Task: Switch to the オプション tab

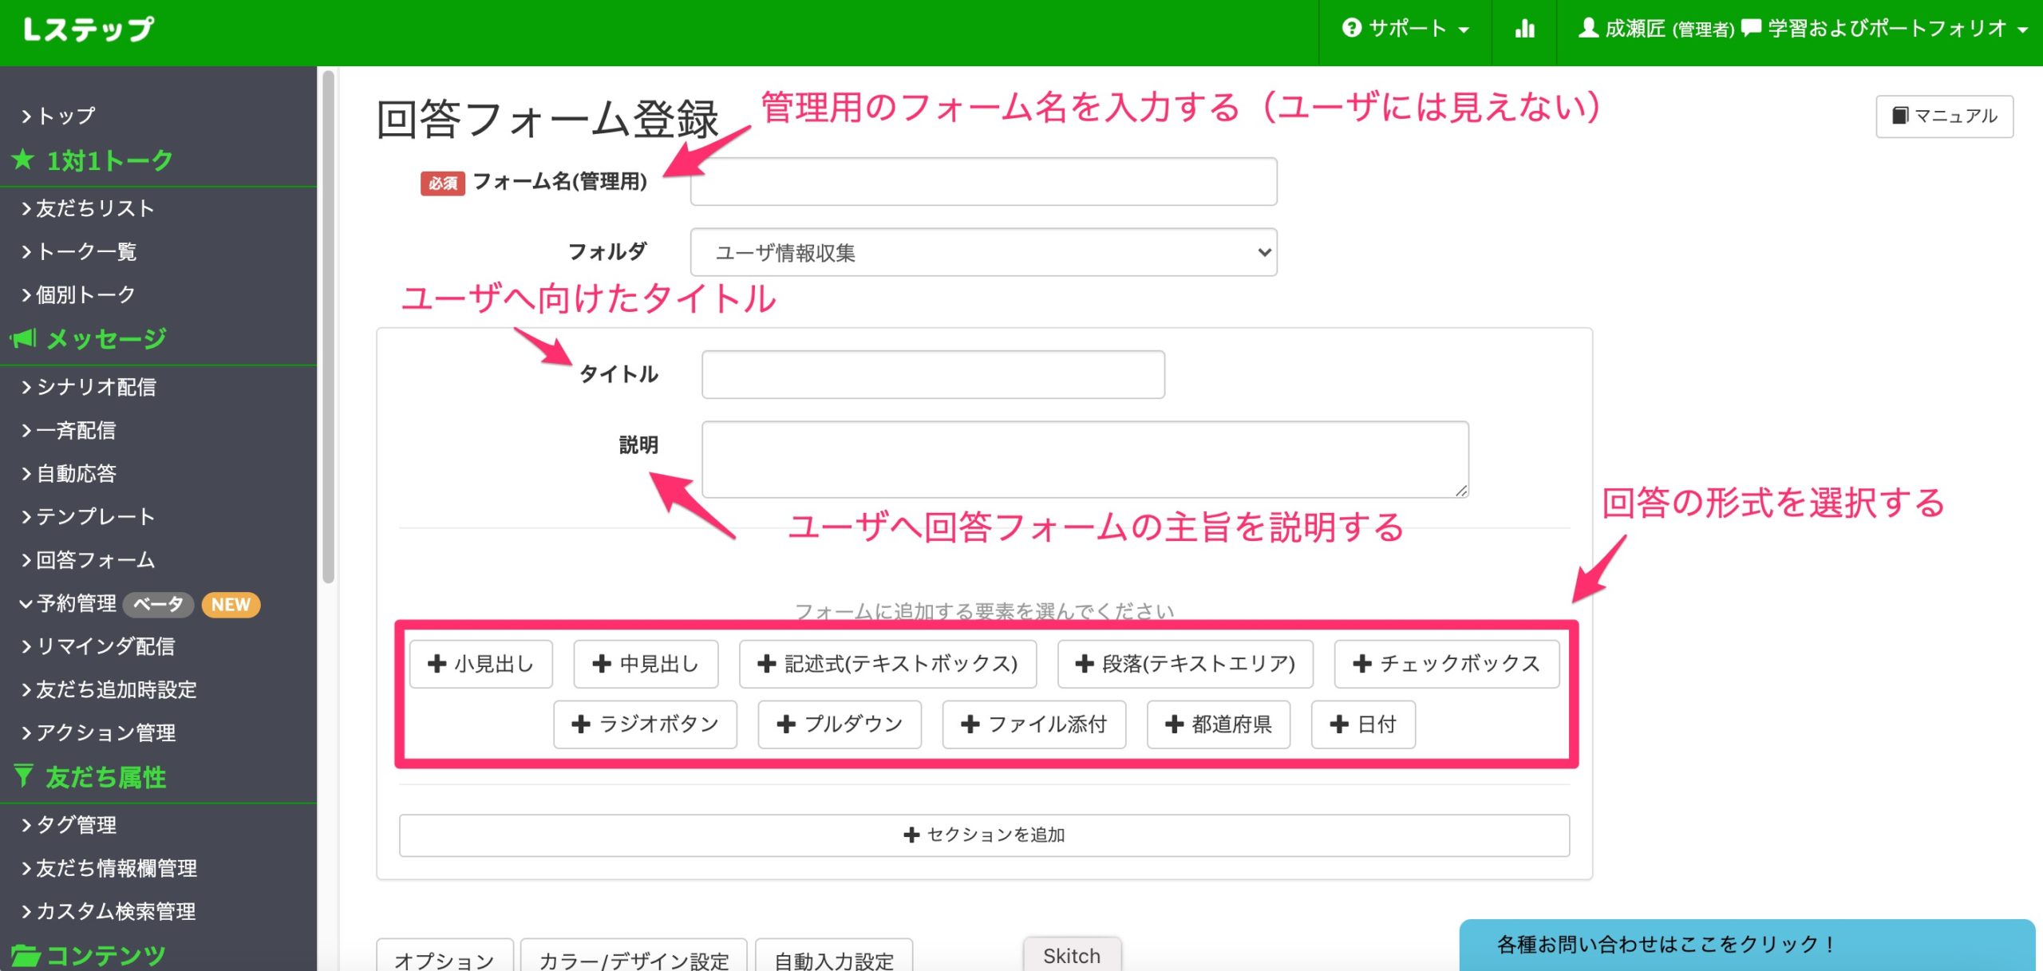Action: (445, 960)
